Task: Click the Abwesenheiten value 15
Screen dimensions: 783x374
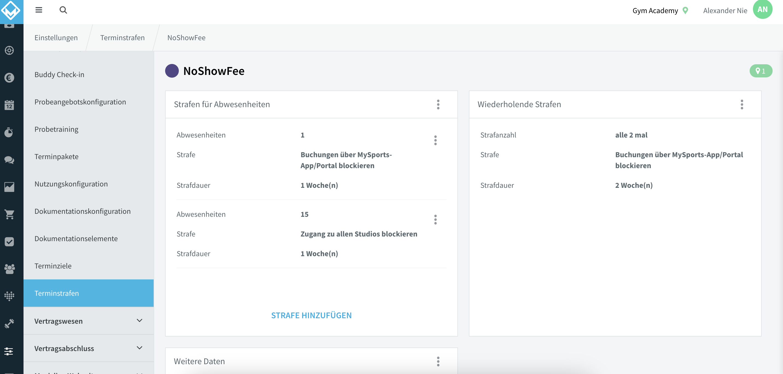Action: (304, 214)
